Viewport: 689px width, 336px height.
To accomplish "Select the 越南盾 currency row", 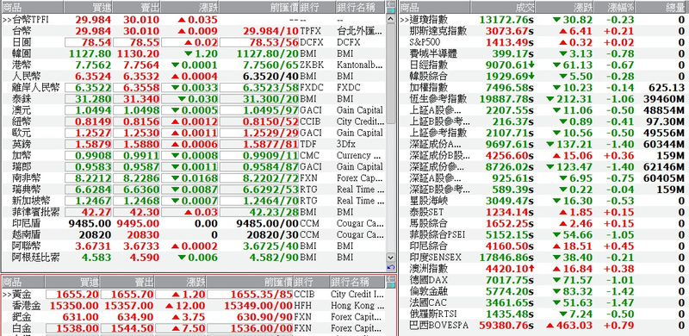I will [x=193, y=235].
